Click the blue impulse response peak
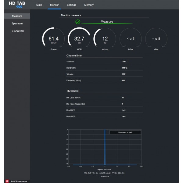The width and height of the screenshot is (183, 183). (x=105, y=146)
